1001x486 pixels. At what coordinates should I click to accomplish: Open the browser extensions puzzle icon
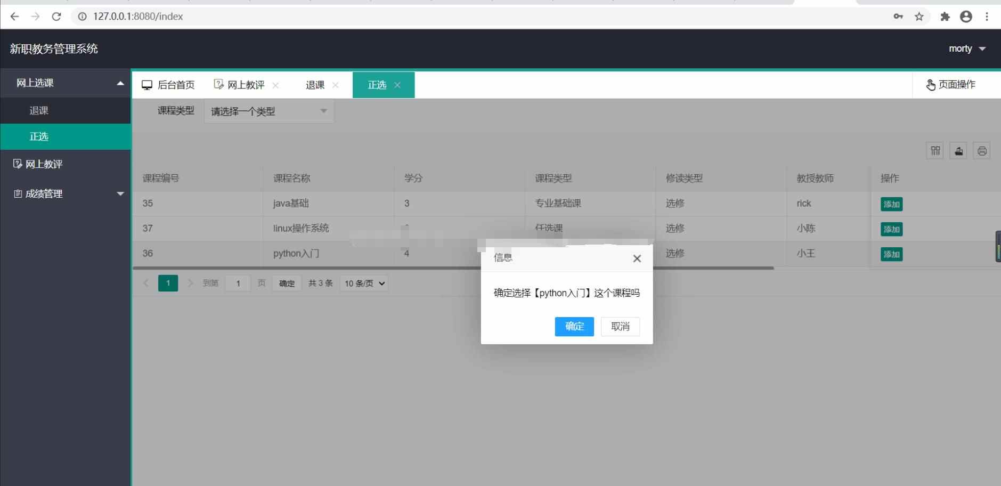point(945,17)
